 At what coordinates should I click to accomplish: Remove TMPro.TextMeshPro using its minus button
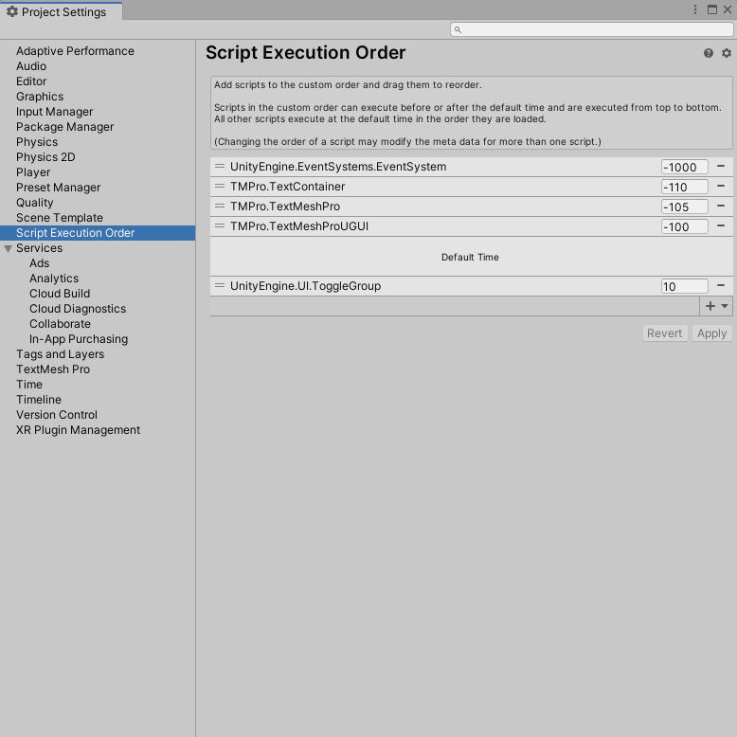[x=721, y=206]
